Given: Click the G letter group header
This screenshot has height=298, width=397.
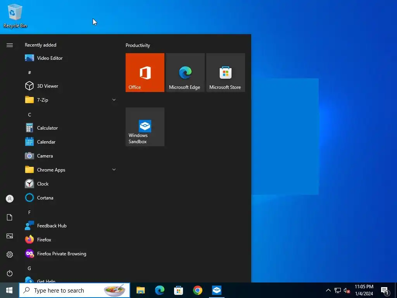Looking at the screenshot, I should 29,268.
